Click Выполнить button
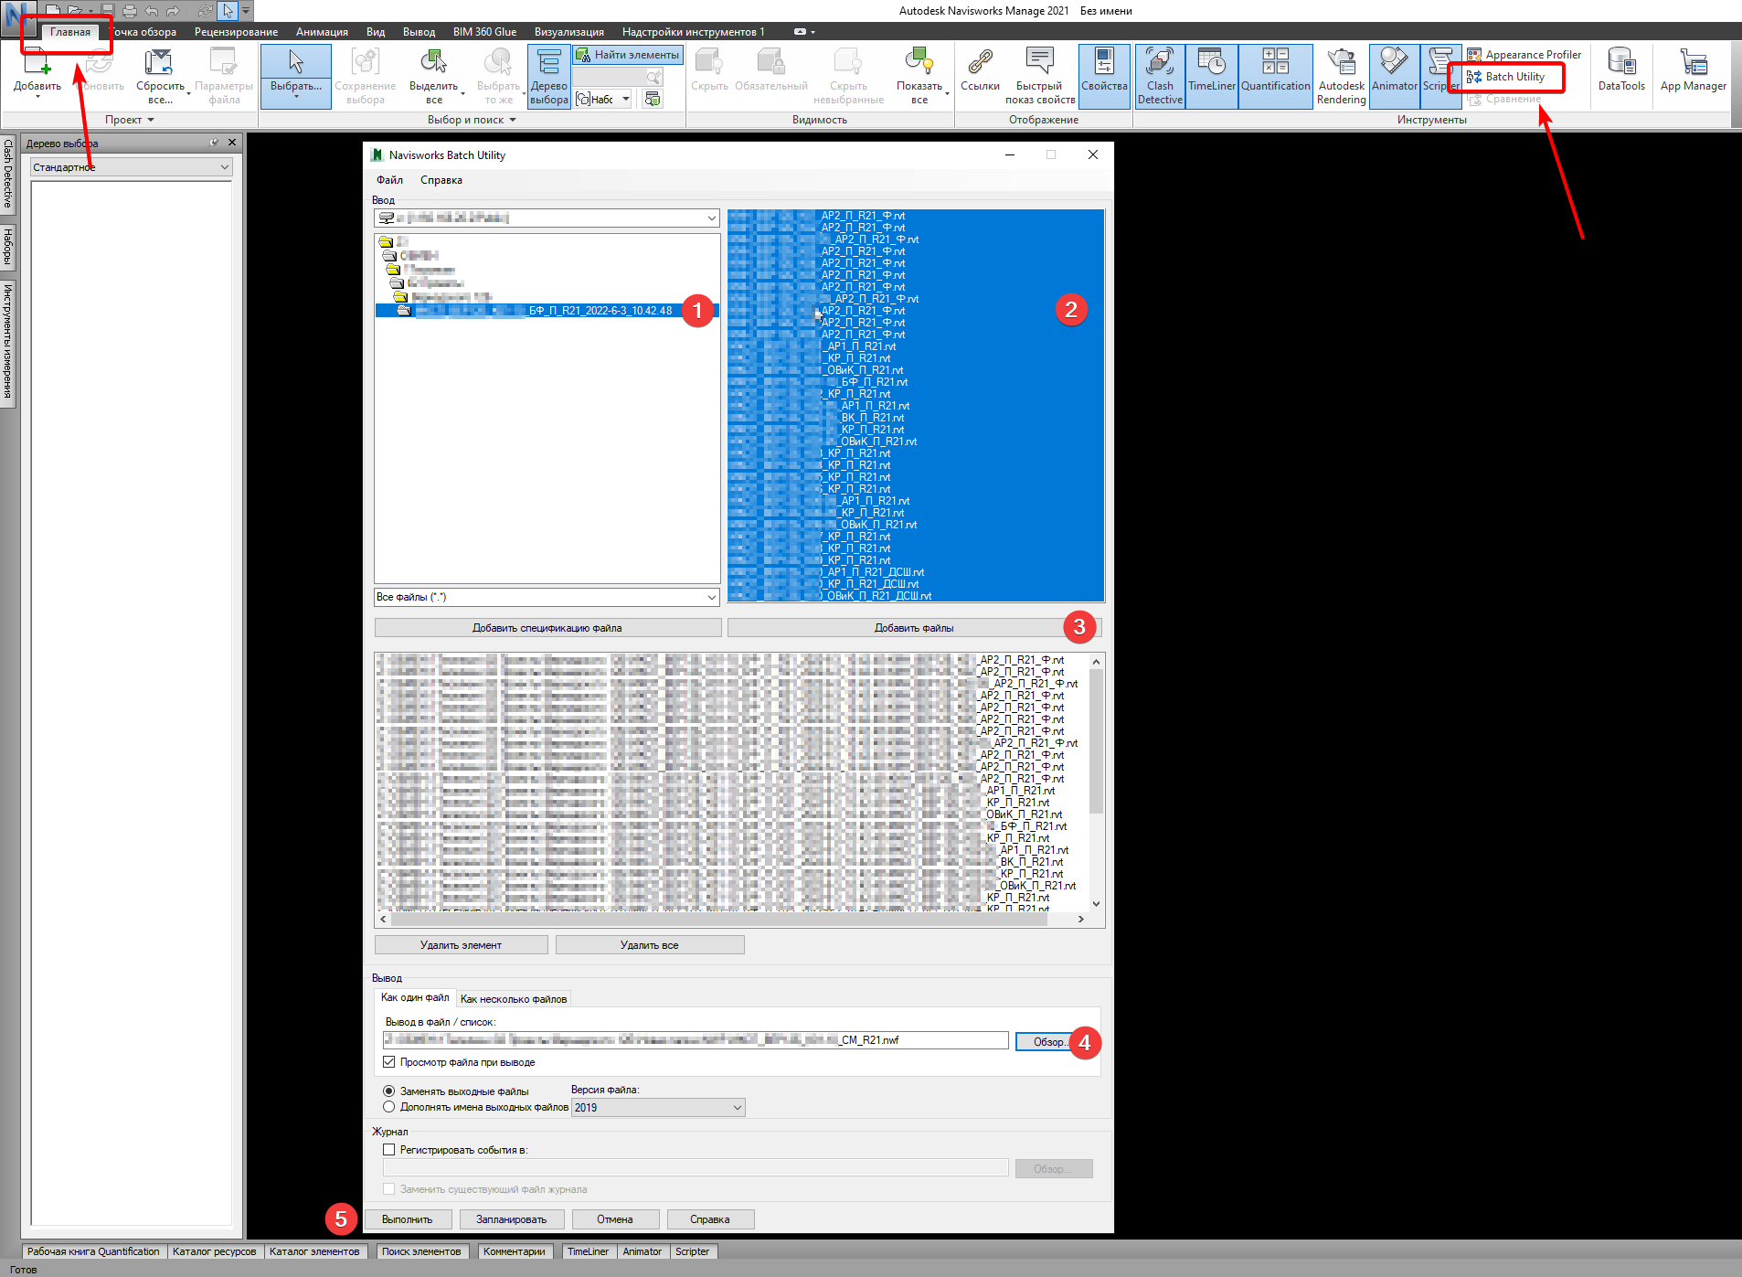The image size is (1742, 1277). pyautogui.click(x=407, y=1219)
